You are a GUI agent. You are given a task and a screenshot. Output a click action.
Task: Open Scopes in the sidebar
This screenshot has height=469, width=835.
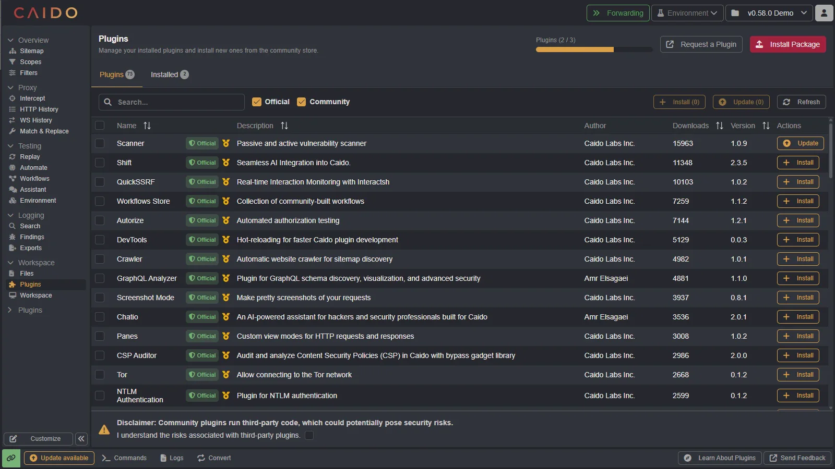point(30,62)
